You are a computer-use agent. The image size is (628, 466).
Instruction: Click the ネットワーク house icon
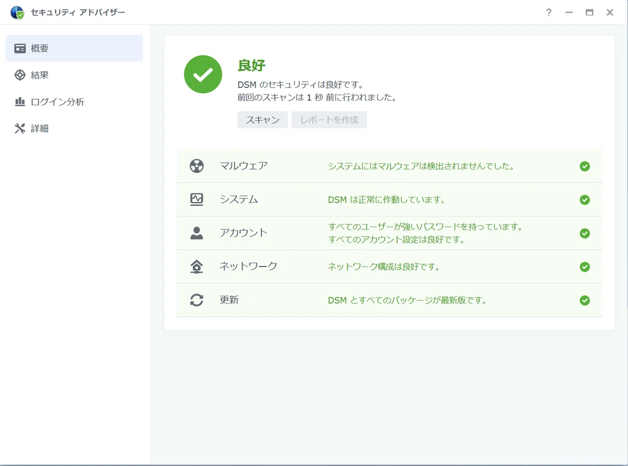pos(197,267)
